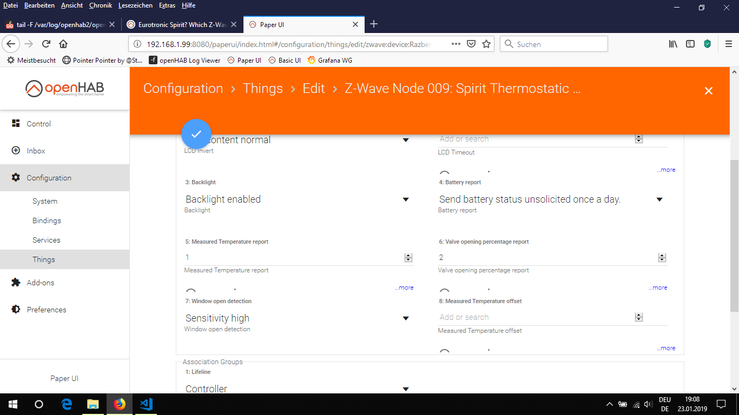Click the blue save checkmark button
This screenshot has height=415, width=739.
coord(196,134)
